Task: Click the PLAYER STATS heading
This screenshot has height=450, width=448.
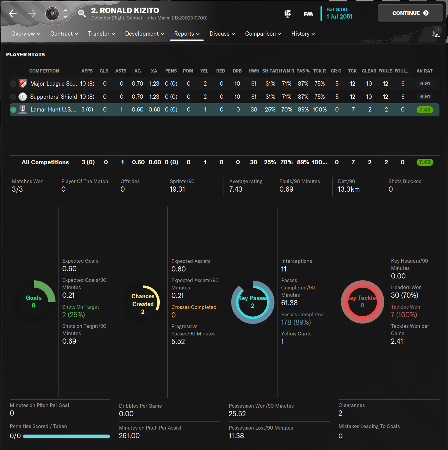Action: [25, 55]
